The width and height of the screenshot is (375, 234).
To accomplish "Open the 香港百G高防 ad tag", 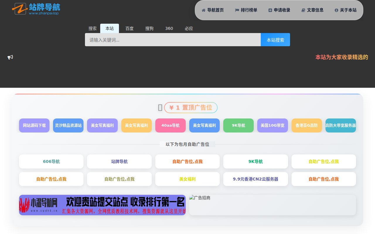I will pyautogui.click(x=307, y=125).
